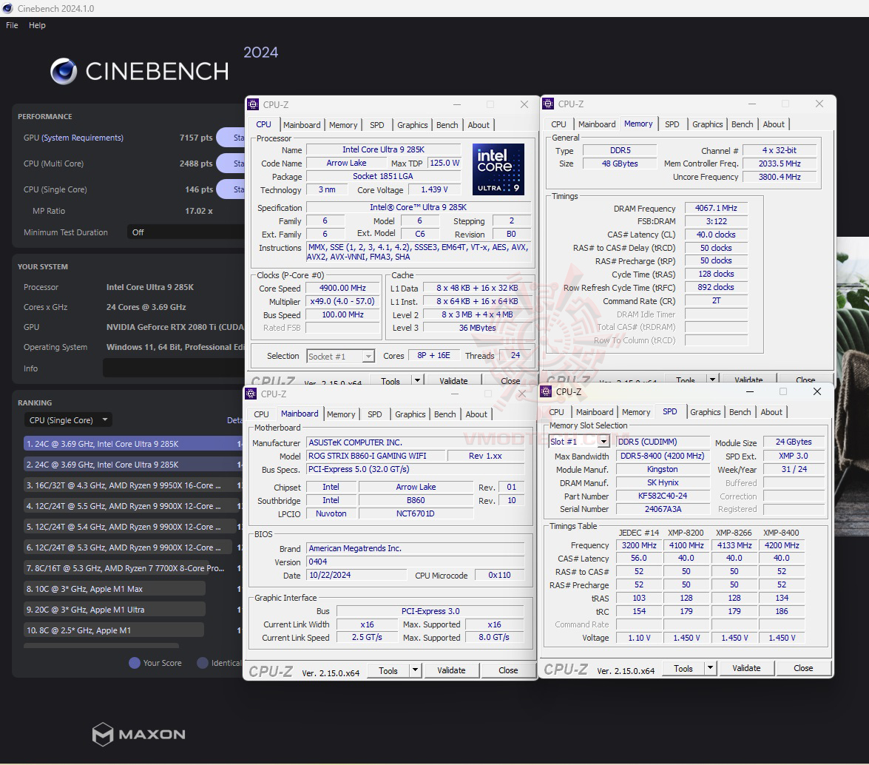Open the File menu in Cinebench
This screenshot has width=869, height=765.
pos(11,24)
